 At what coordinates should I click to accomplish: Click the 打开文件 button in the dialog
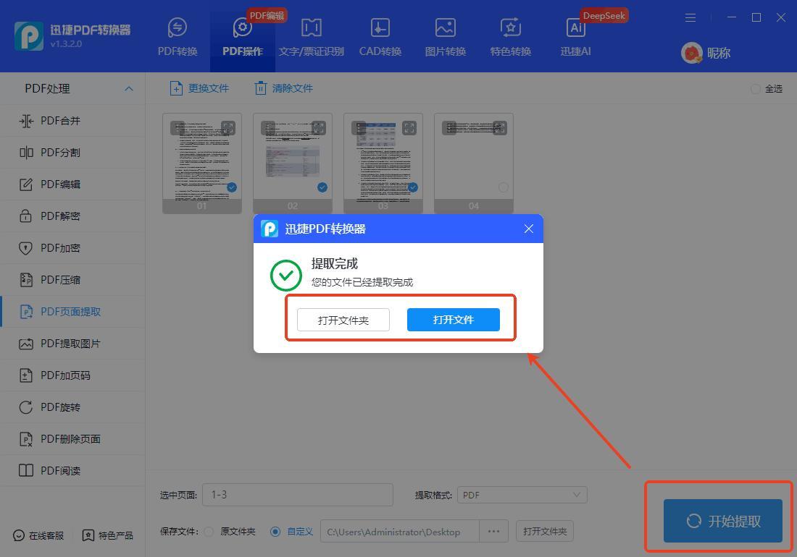[453, 320]
